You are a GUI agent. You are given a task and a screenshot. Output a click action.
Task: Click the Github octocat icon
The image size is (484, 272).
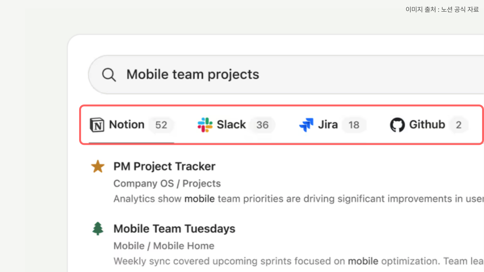397,125
